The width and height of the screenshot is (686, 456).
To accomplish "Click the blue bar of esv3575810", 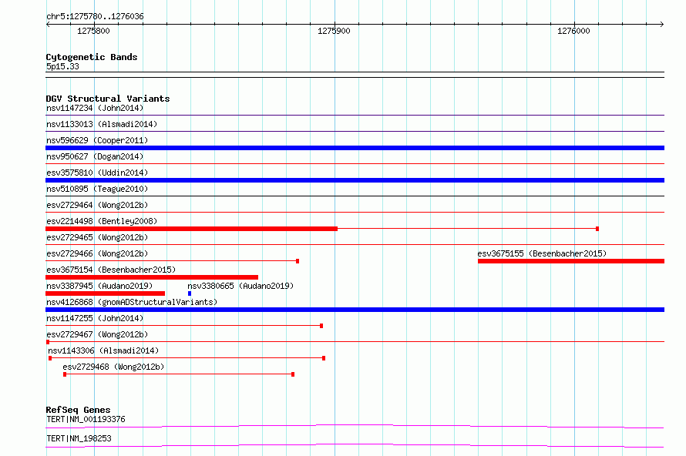I will point(355,180).
